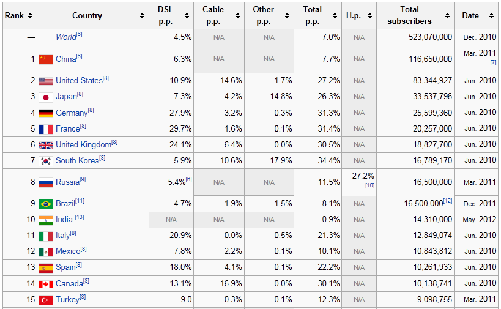
Task: Click the China flag icon
Action: (46, 59)
